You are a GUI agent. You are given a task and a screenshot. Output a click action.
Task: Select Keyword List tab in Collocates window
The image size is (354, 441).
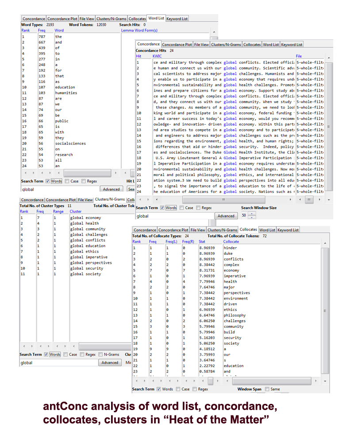288,230
